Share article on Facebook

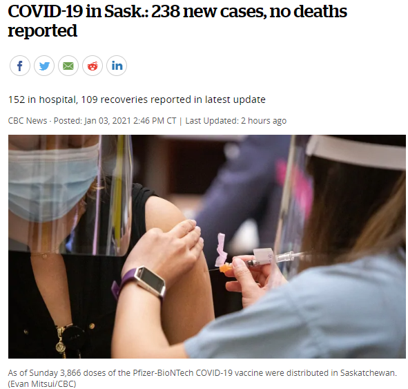click(x=20, y=66)
